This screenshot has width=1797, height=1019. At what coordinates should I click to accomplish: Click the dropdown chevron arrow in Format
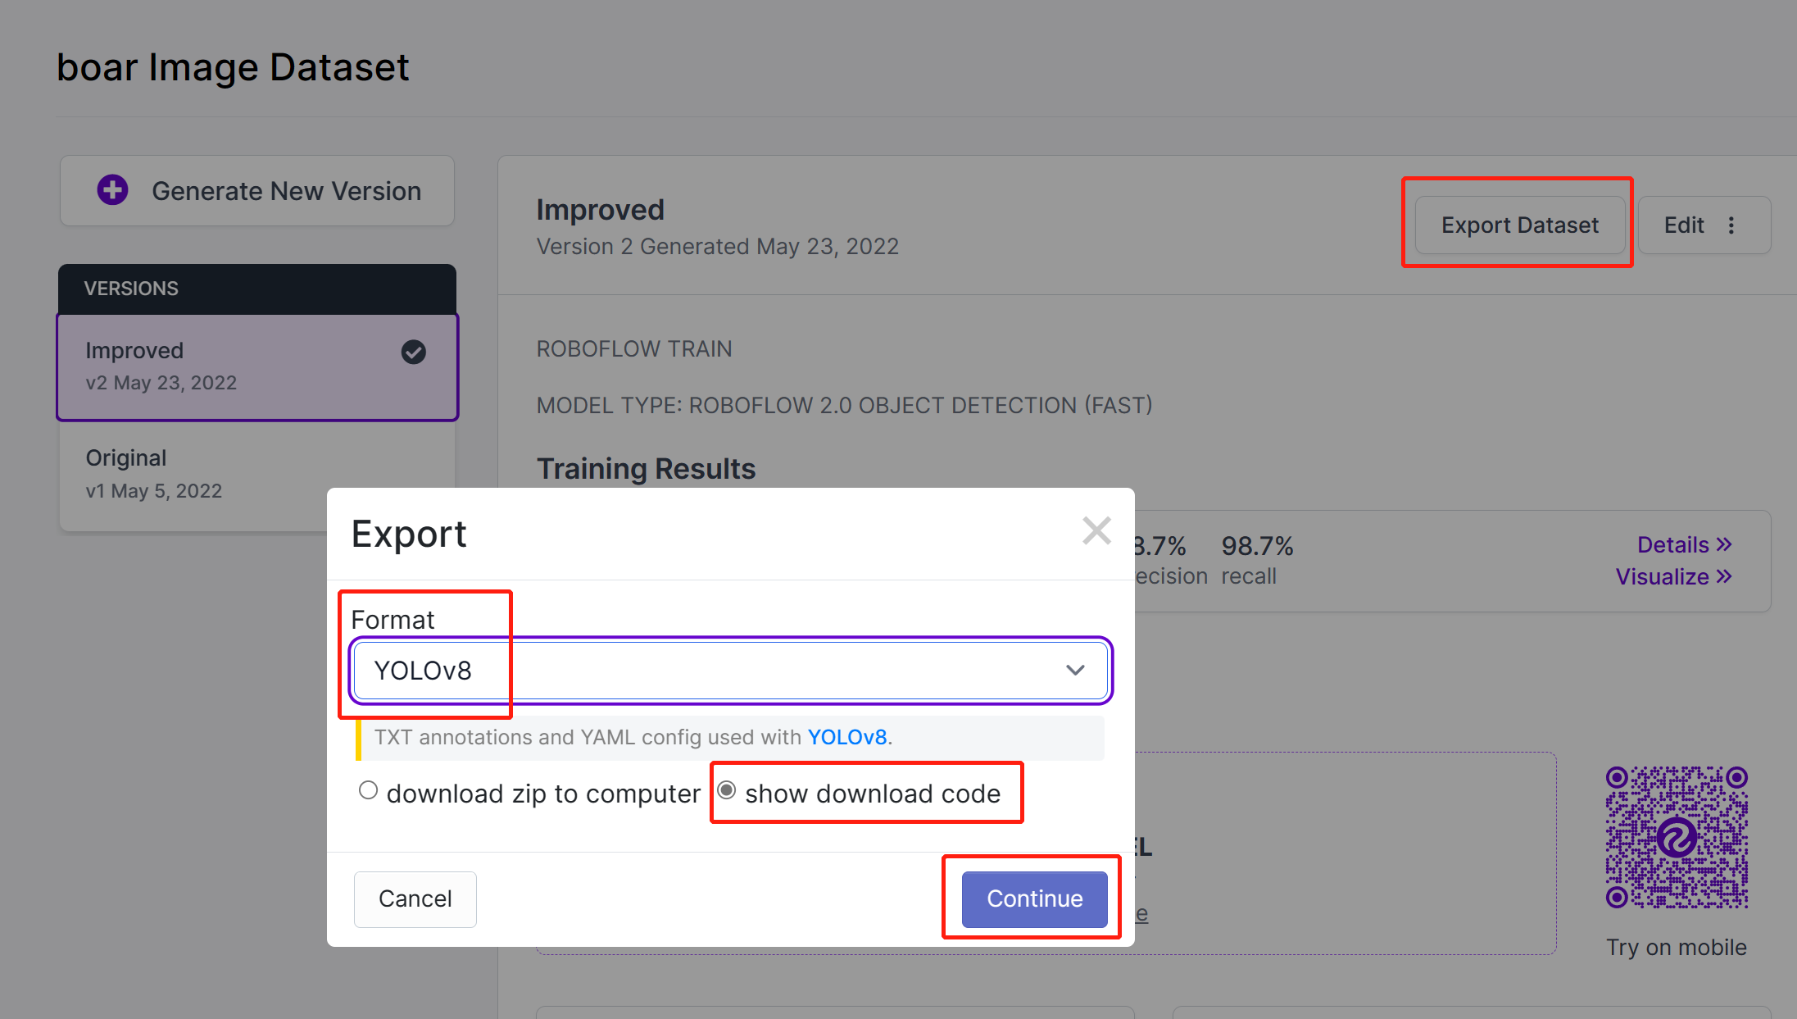[x=1075, y=671]
